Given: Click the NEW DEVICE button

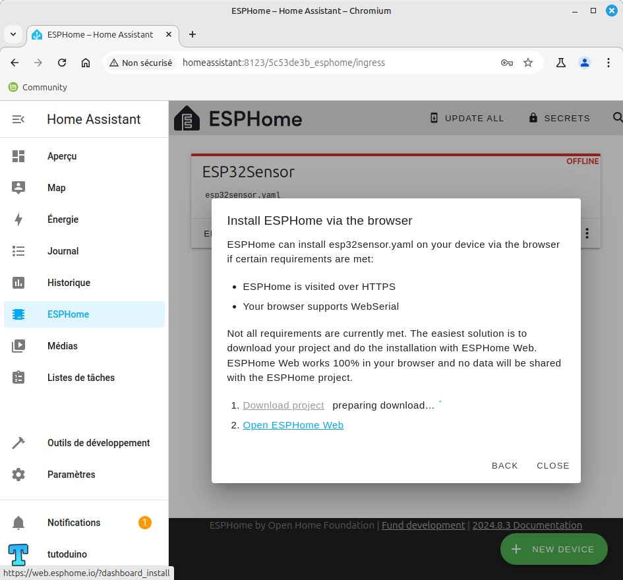Looking at the screenshot, I should pyautogui.click(x=554, y=549).
